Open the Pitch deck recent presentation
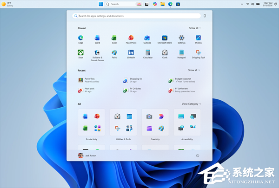Viewport: 279px width, 188px height. (86, 90)
